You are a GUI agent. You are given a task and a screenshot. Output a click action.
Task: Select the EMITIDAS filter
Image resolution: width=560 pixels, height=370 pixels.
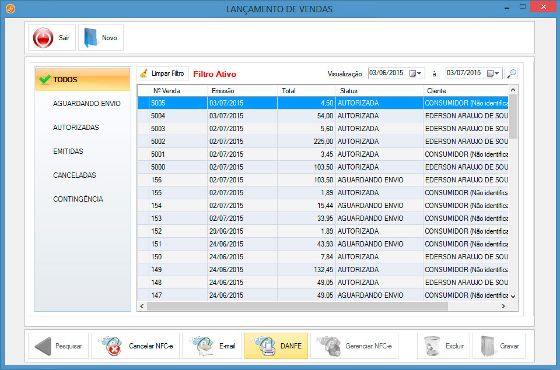click(x=68, y=151)
